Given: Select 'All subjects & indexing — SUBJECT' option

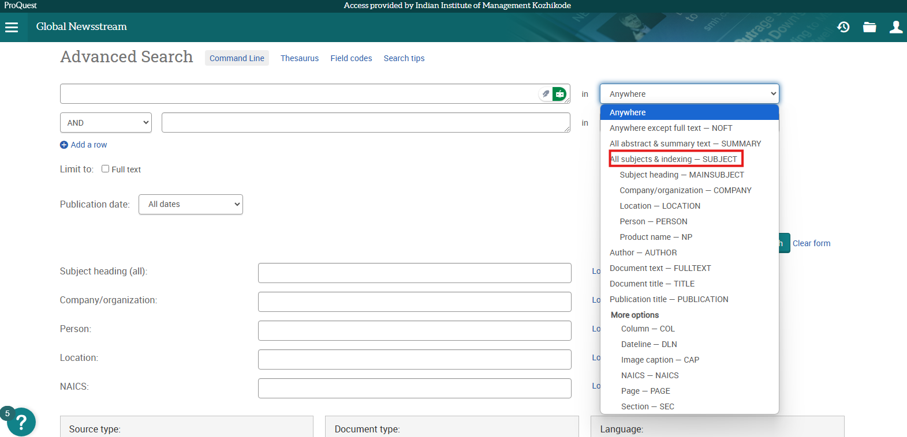Looking at the screenshot, I should (x=674, y=159).
